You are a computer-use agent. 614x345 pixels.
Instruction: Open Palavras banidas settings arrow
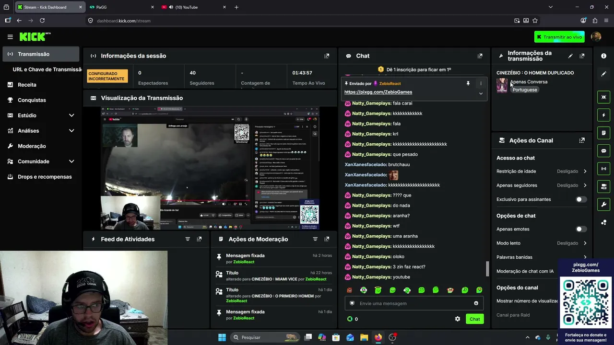tap(585, 257)
